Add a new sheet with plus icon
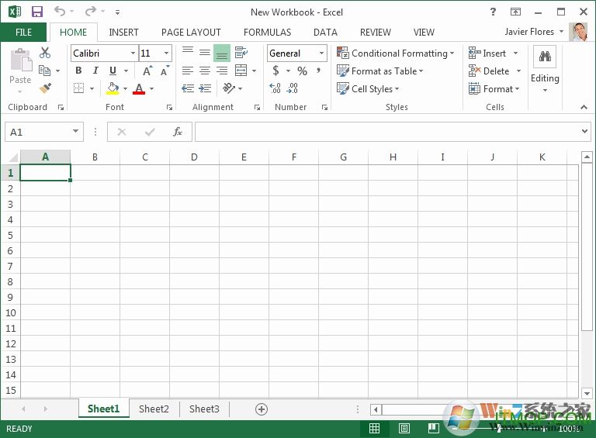 (x=262, y=409)
